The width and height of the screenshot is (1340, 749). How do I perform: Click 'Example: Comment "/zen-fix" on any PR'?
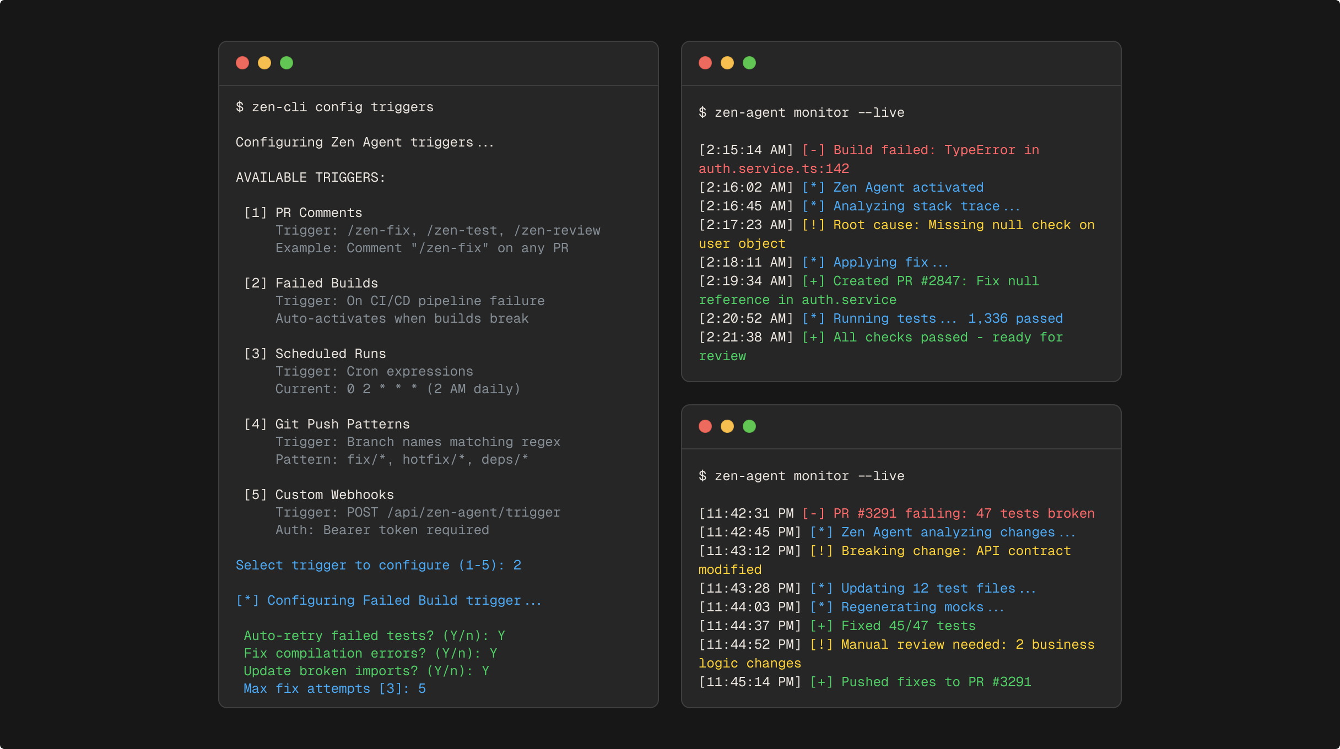coord(422,248)
